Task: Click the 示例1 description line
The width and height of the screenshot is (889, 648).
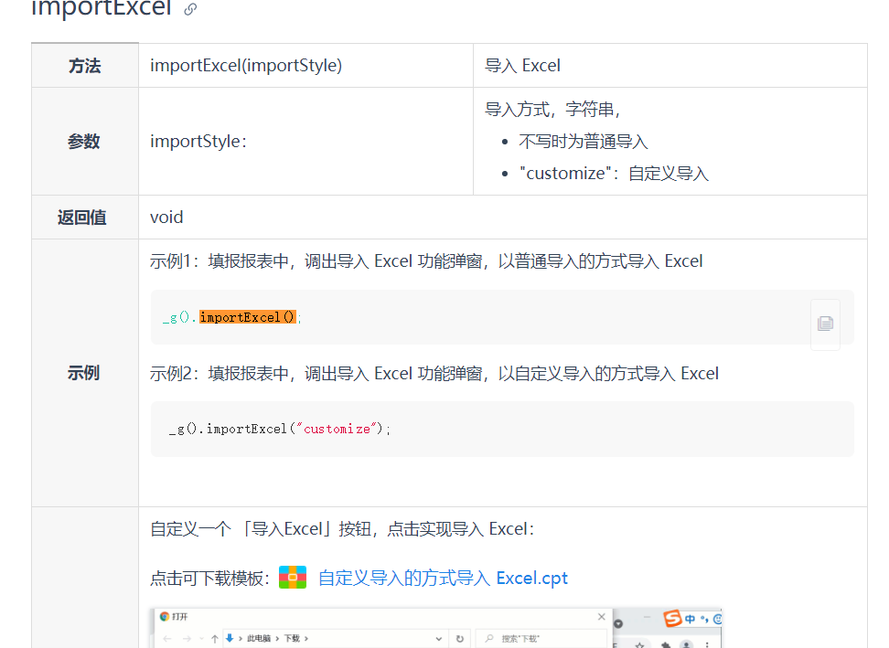Action: [x=426, y=261]
